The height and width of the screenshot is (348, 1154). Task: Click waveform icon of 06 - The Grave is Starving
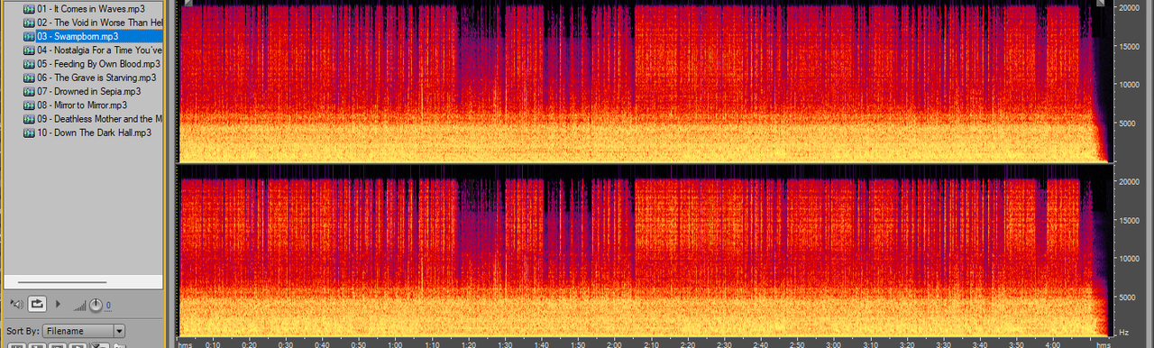pyautogui.click(x=28, y=78)
